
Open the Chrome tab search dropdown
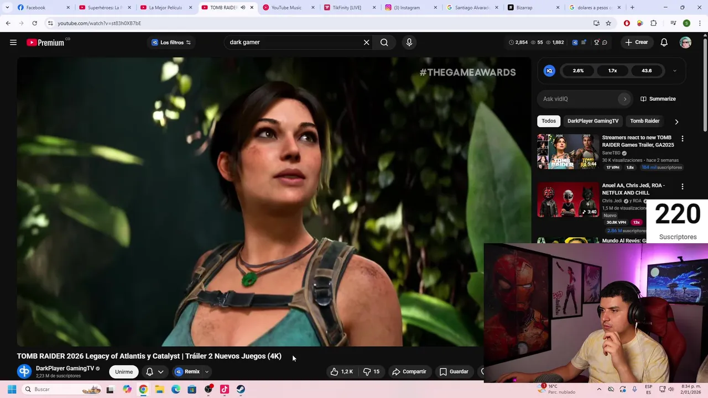point(7,8)
